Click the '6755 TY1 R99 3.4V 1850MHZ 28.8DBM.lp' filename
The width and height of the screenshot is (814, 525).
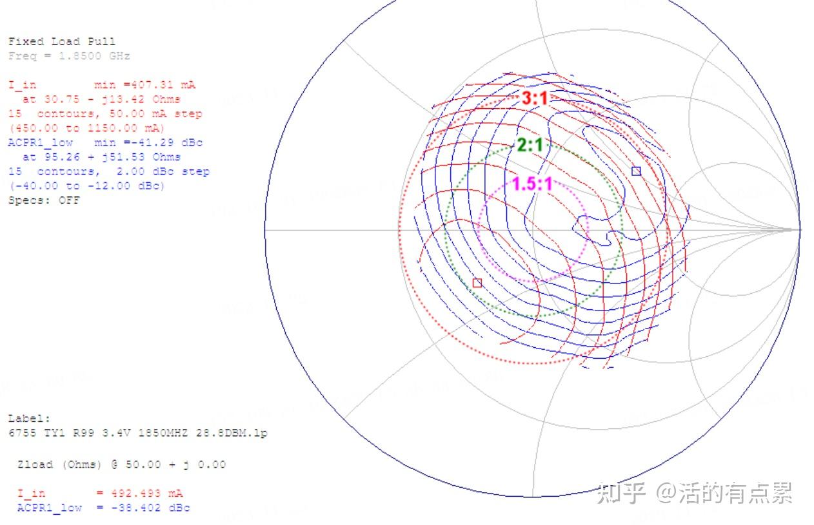pos(138,433)
